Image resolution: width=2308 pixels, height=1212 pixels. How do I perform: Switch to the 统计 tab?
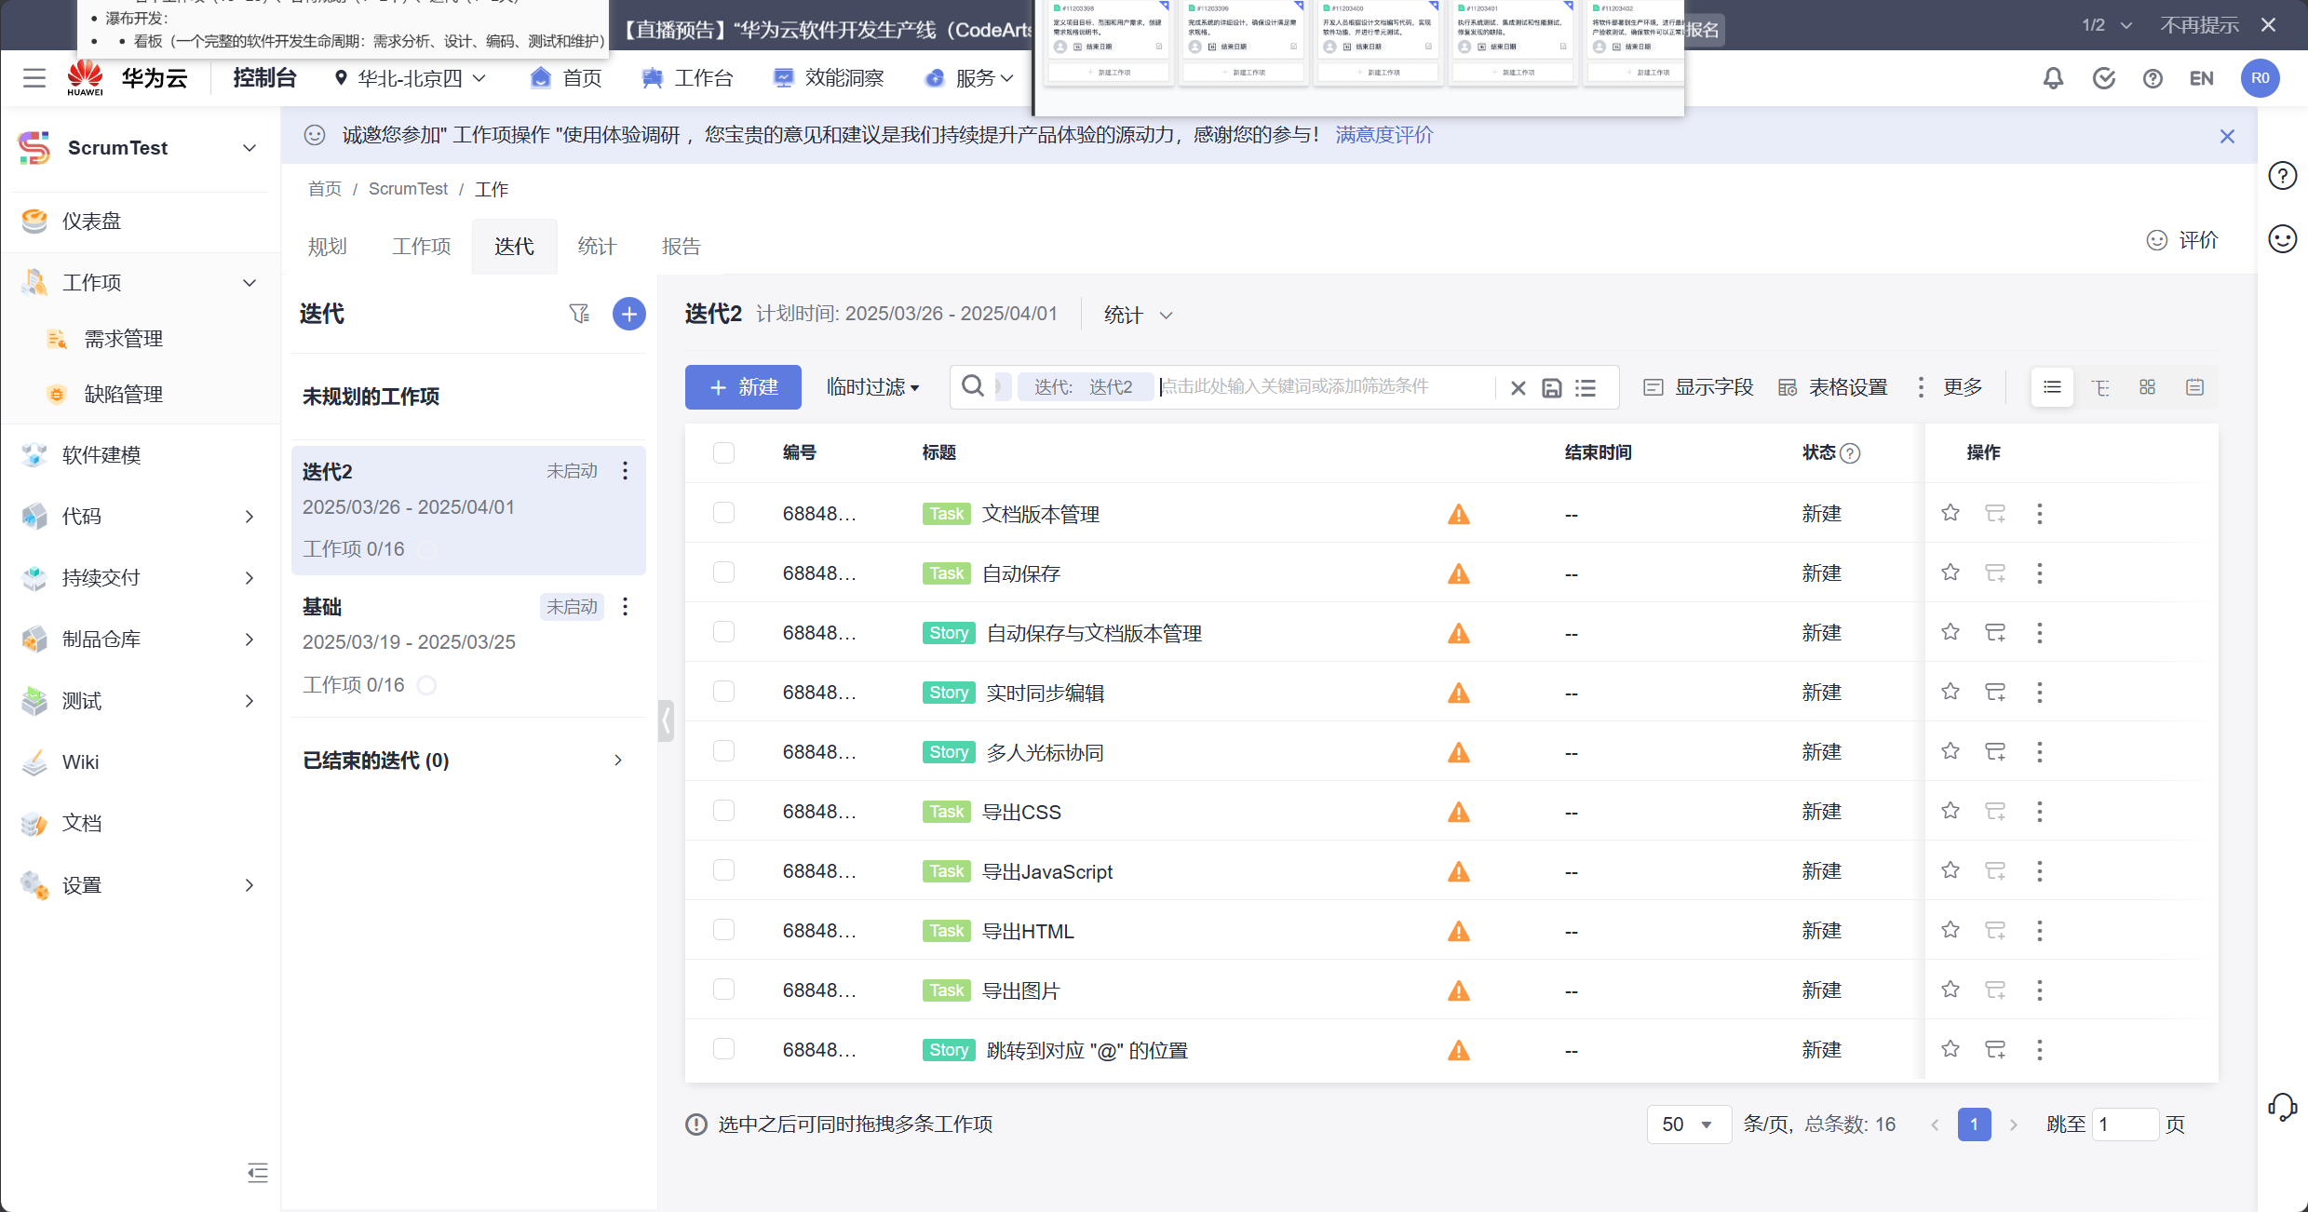[597, 247]
